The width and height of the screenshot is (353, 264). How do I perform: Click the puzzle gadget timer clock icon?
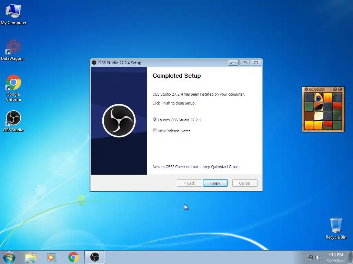(x=306, y=89)
